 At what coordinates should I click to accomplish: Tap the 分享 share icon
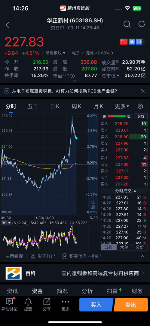[47, 302]
